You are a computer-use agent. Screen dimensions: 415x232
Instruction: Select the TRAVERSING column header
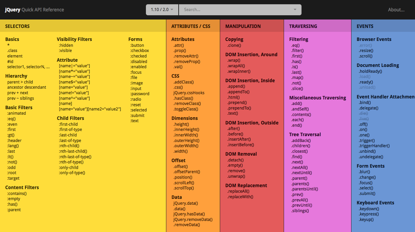click(303, 26)
